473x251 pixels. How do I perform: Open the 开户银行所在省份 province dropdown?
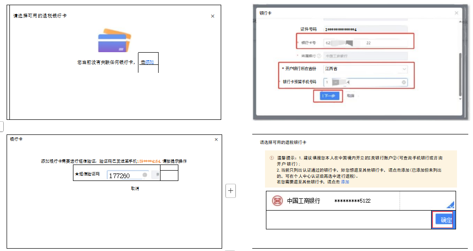click(x=365, y=69)
